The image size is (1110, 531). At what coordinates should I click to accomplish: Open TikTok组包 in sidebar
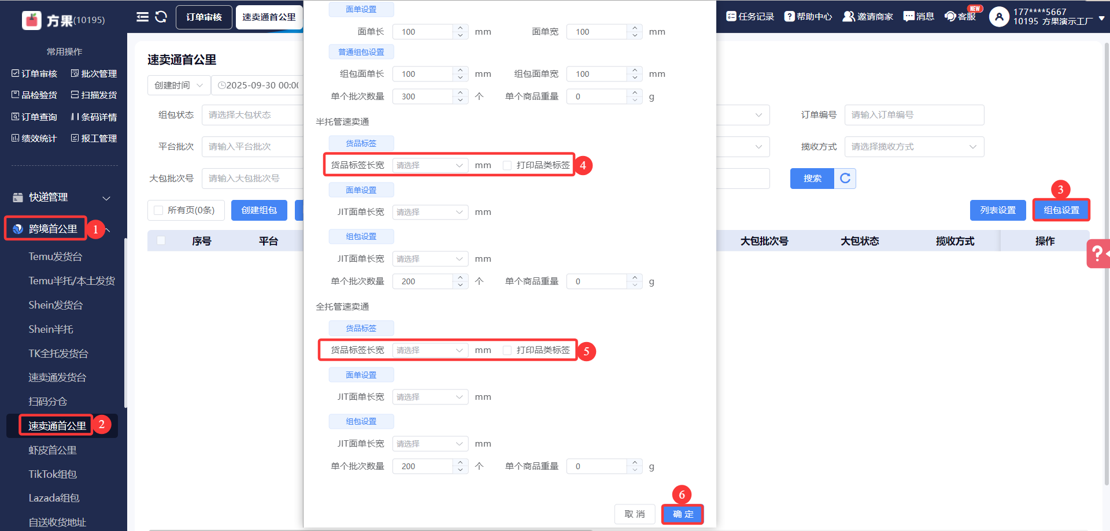(x=53, y=474)
